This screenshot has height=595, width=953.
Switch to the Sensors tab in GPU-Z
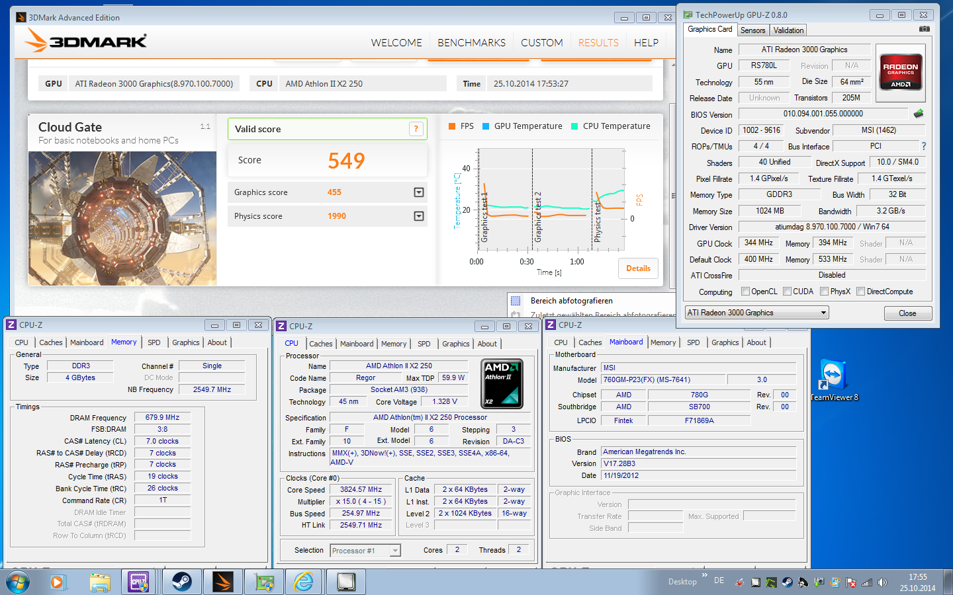tap(753, 30)
